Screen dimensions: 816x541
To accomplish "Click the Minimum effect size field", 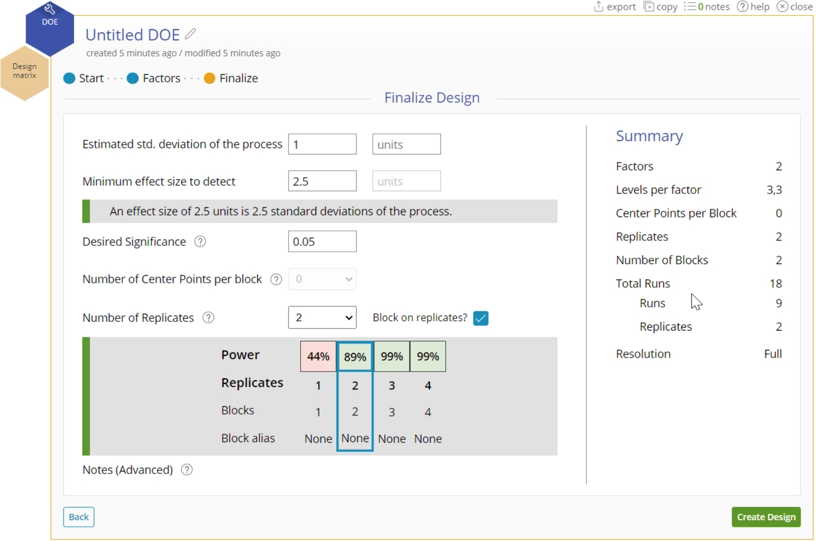I will tap(322, 181).
